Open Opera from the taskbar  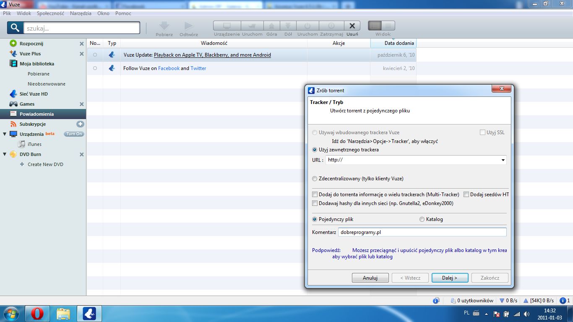coord(37,314)
